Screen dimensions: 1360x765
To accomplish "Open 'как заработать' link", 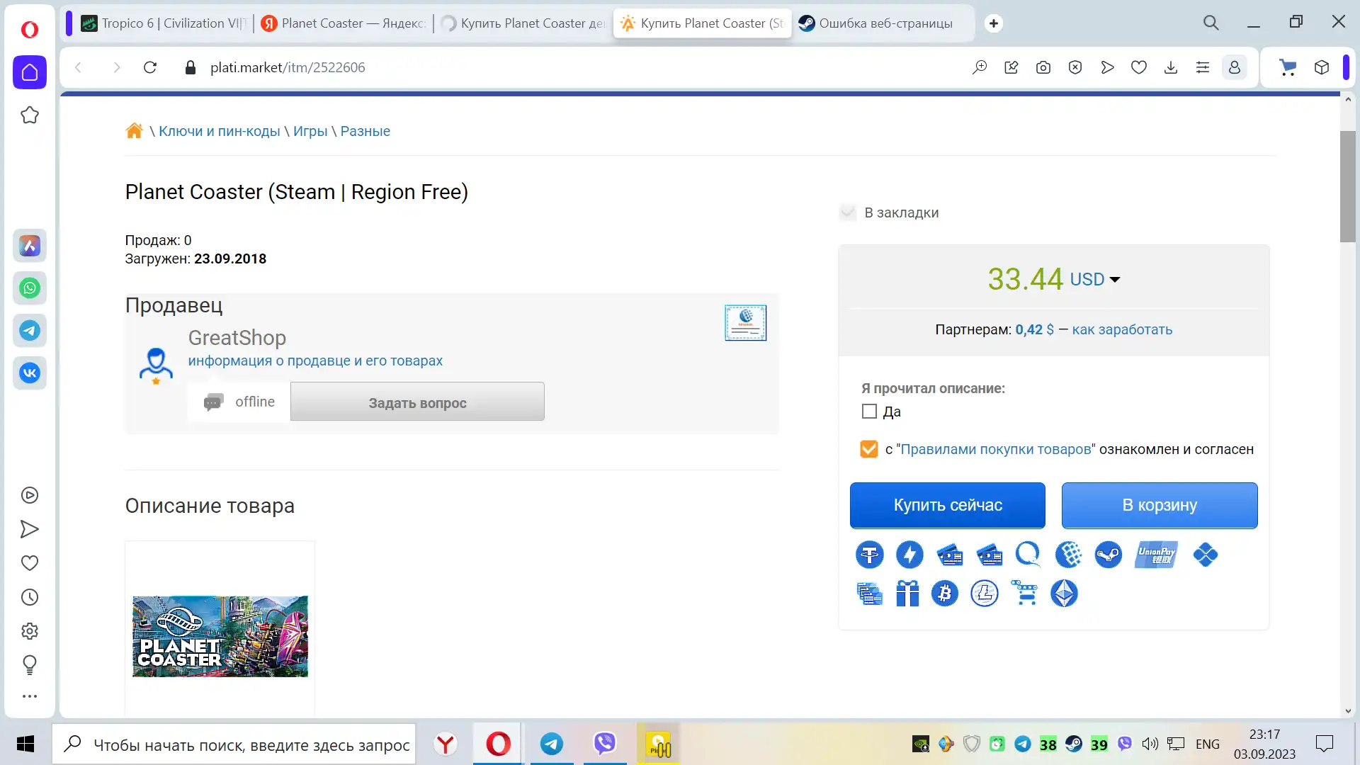I will [x=1122, y=329].
